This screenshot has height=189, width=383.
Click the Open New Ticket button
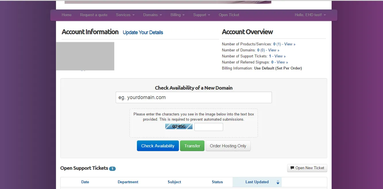click(307, 168)
